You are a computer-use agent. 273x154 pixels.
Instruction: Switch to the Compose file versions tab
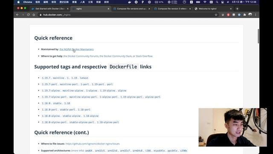[x=131, y=9]
